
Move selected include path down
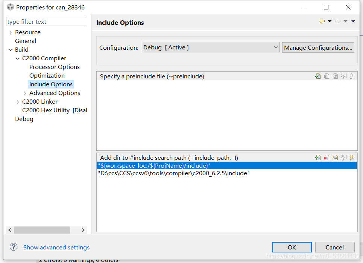pyautogui.click(x=352, y=158)
